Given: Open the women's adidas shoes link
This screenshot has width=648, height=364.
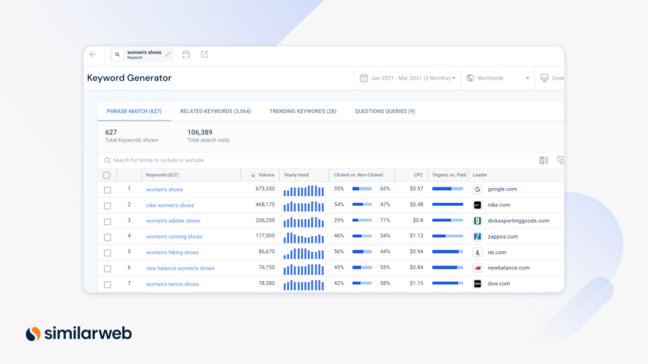Looking at the screenshot, I should pyautogui.click(x=173, y=221).
